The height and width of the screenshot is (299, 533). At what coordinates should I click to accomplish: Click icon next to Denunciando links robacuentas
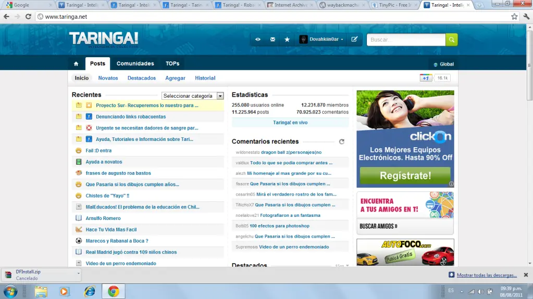pyautogui.click(x=89, y=117)
